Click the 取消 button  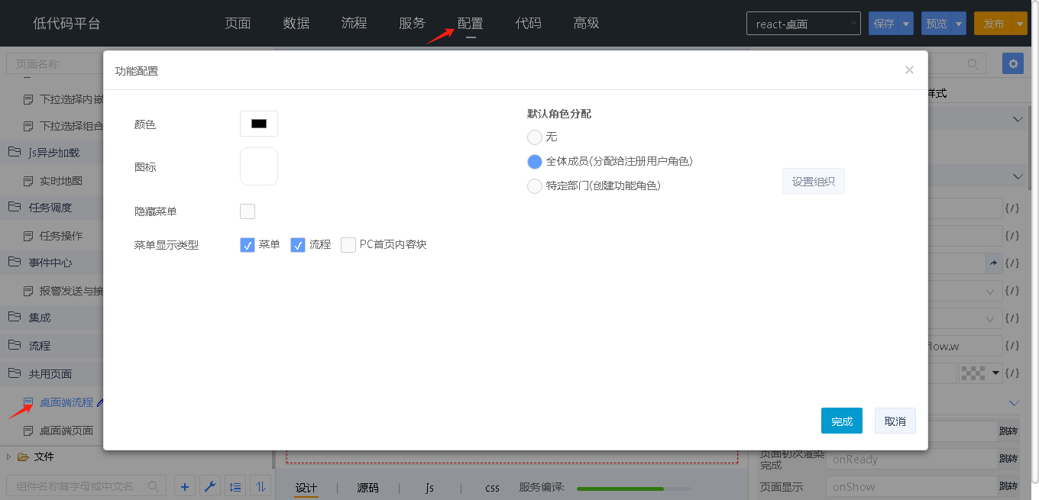(x=895, y=421)
